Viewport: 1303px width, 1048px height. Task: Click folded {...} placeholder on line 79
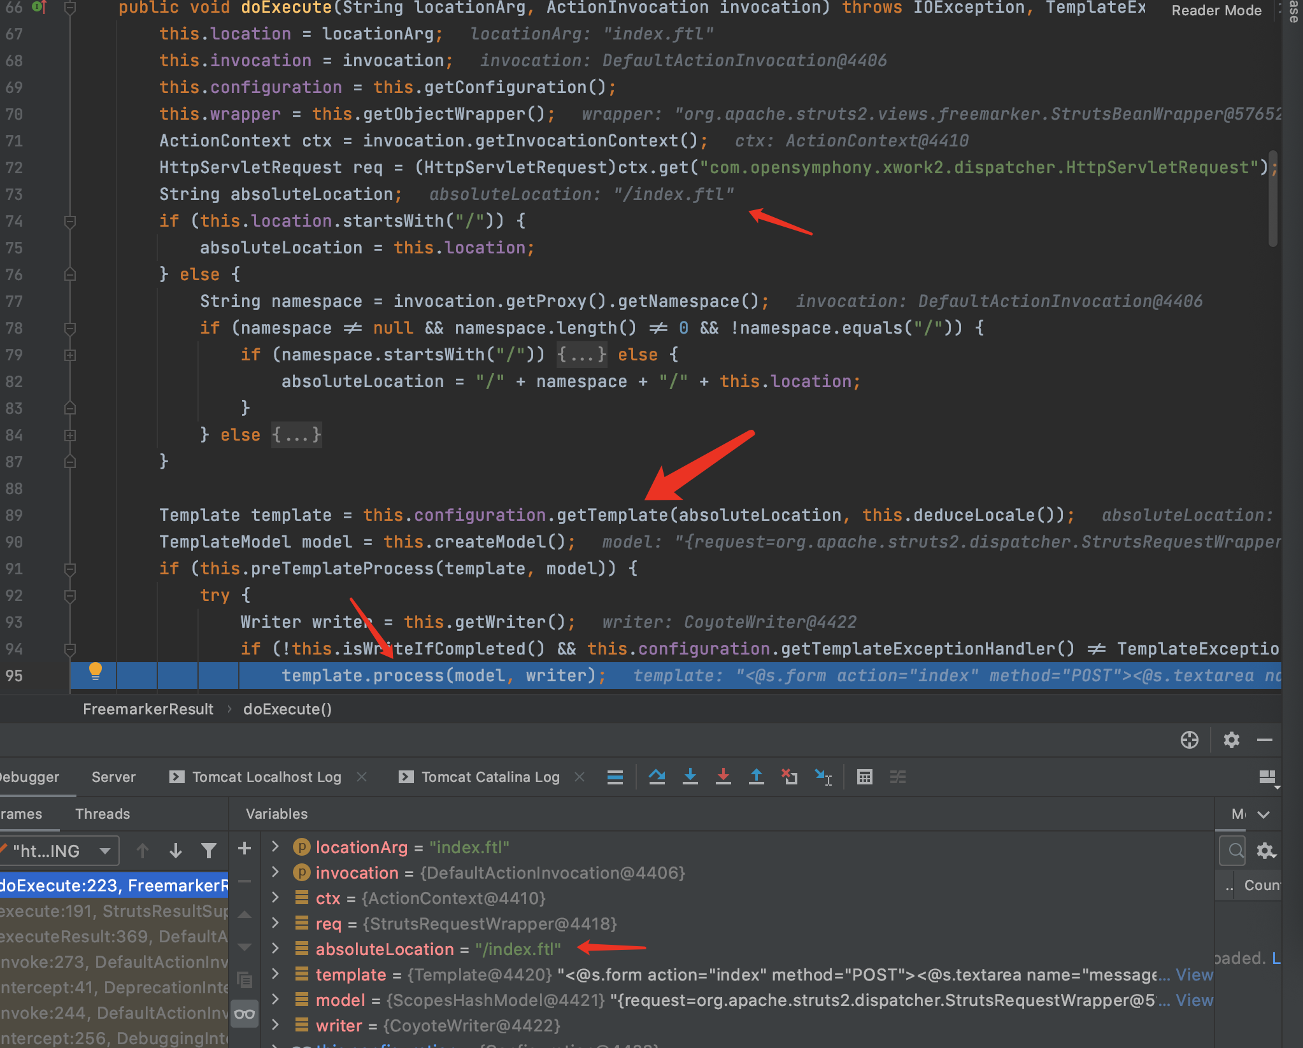click(581, 355)
